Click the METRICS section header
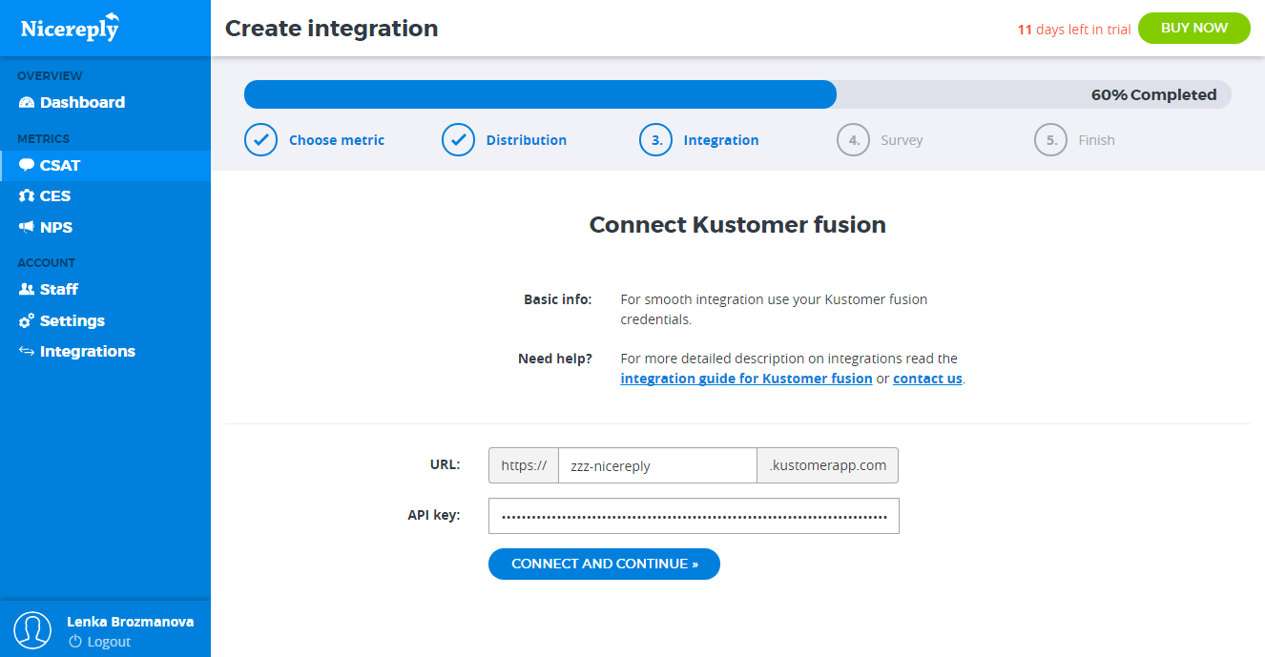 pos(44,138)
